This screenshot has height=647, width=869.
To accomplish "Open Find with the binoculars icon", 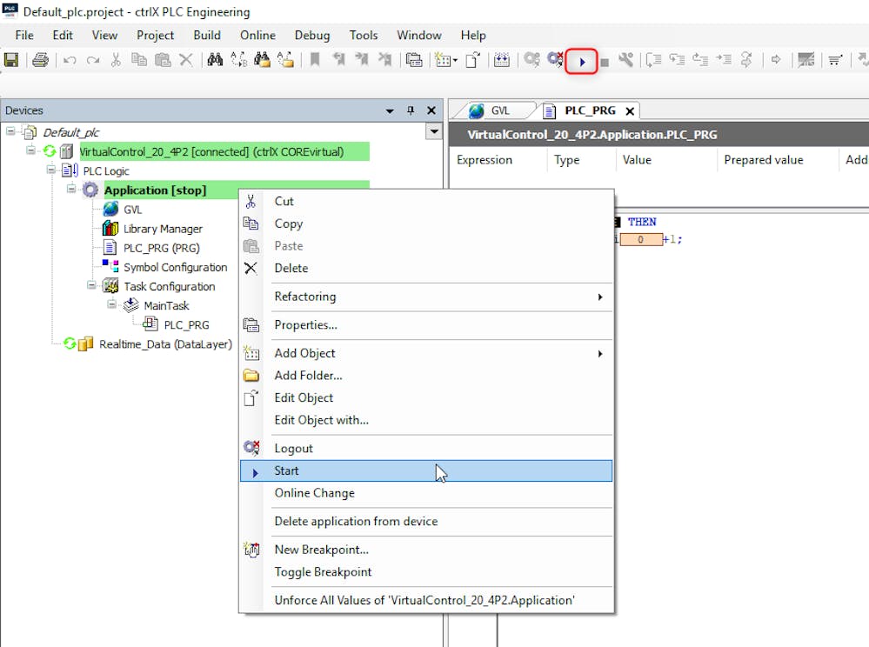I will point(215,60).
